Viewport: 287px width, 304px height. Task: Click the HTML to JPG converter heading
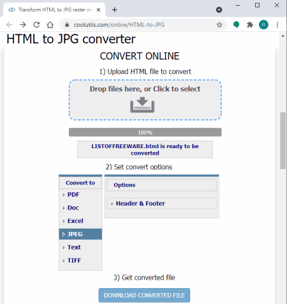click(x=71, y=39)
